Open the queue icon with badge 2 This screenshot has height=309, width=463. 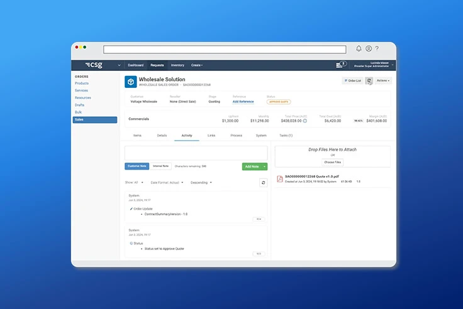pos(340,65)
